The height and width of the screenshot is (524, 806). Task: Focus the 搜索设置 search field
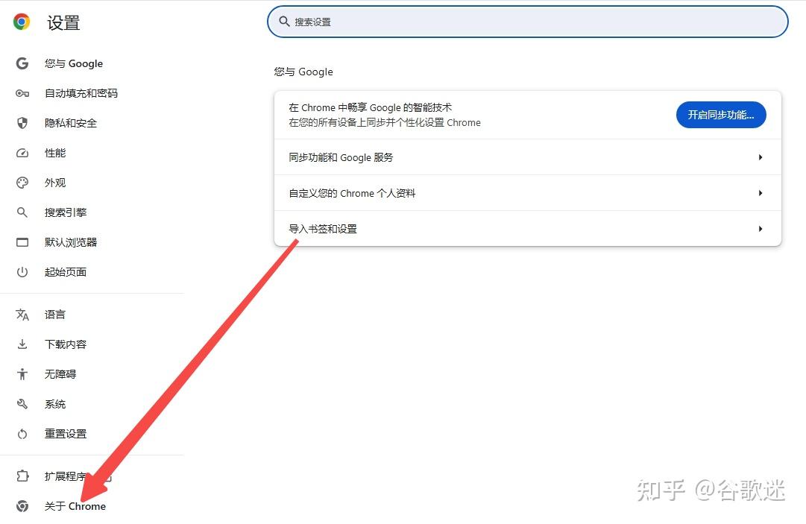click(528, 22)
